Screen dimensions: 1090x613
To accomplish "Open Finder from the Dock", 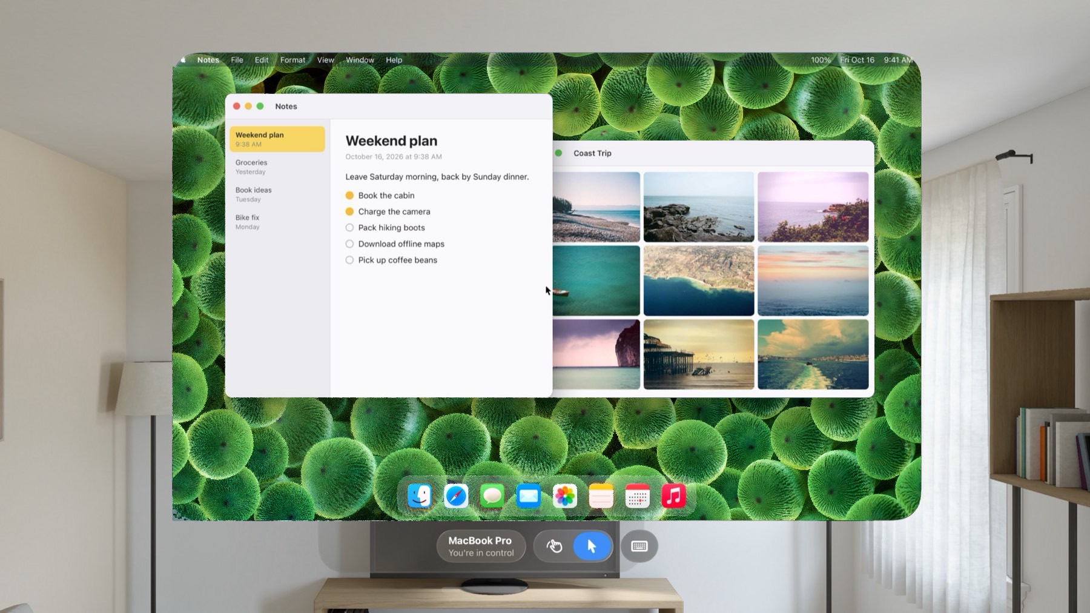I will (x=420, y=496).
